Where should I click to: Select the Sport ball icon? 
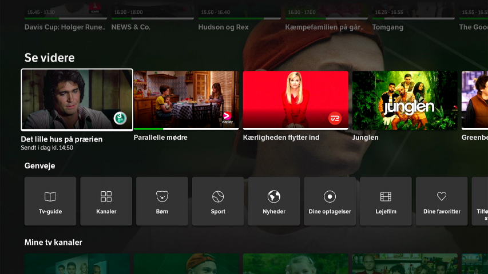(218, 197)
